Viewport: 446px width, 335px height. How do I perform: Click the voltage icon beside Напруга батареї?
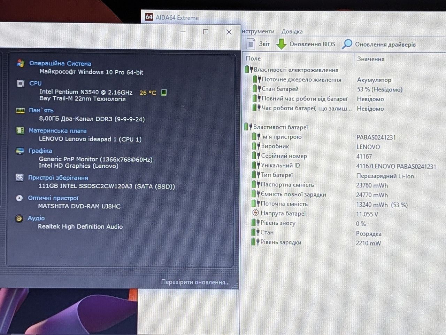[255, 213]
